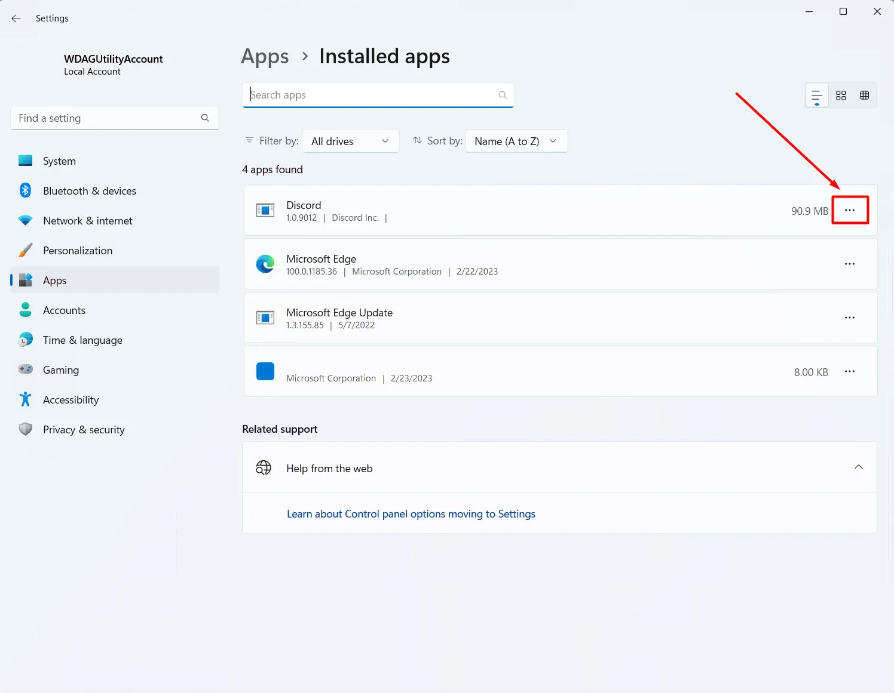Click the search magnifier in Search apps

click(503, 96)
